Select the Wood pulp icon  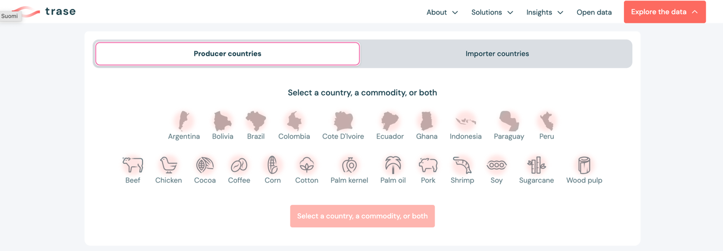(x=584, y=165)
